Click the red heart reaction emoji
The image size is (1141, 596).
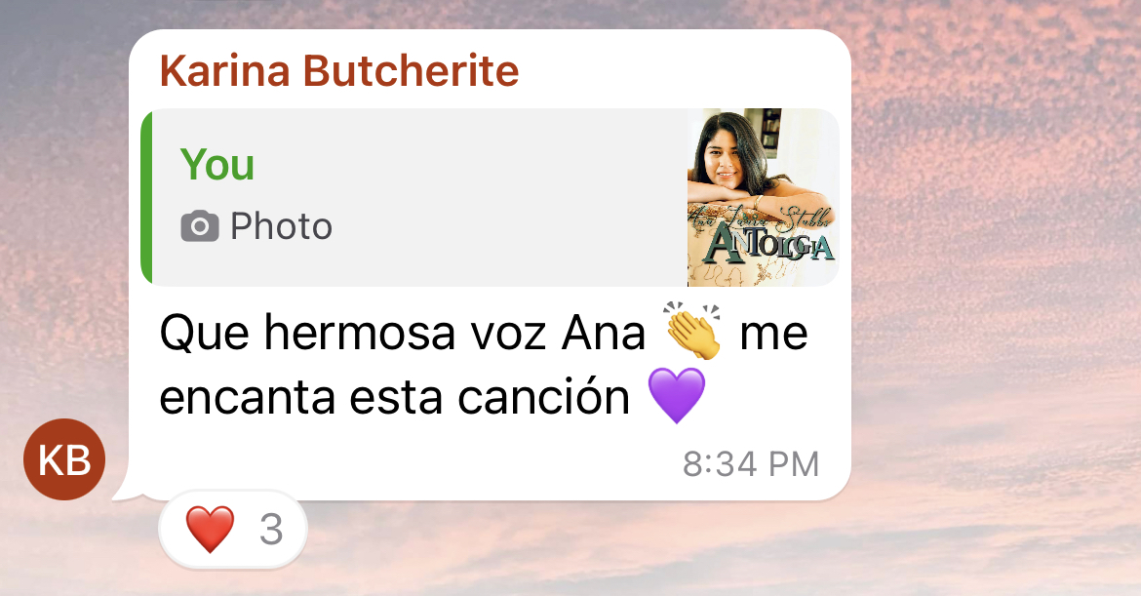tap(211, 529)
